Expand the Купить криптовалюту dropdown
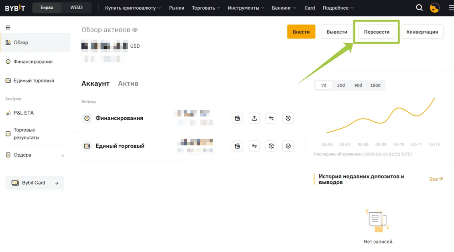This screenshot has height=252, width=454. pyautogui.click(x=133, y=8)
